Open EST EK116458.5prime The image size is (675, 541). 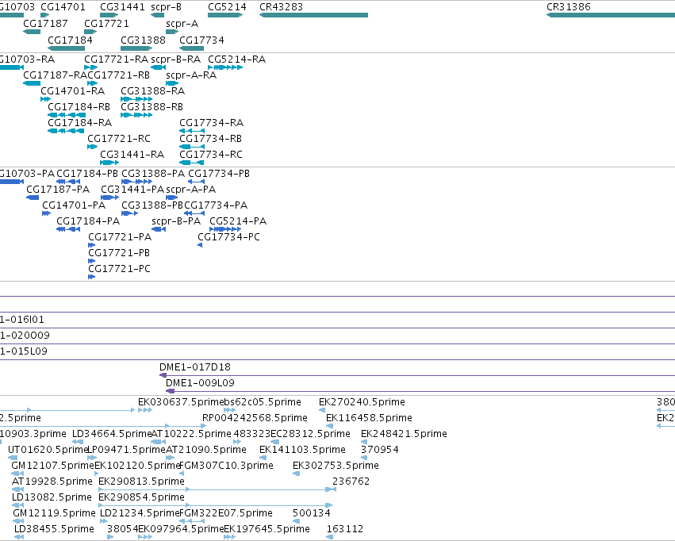click(x=370, y=418)
